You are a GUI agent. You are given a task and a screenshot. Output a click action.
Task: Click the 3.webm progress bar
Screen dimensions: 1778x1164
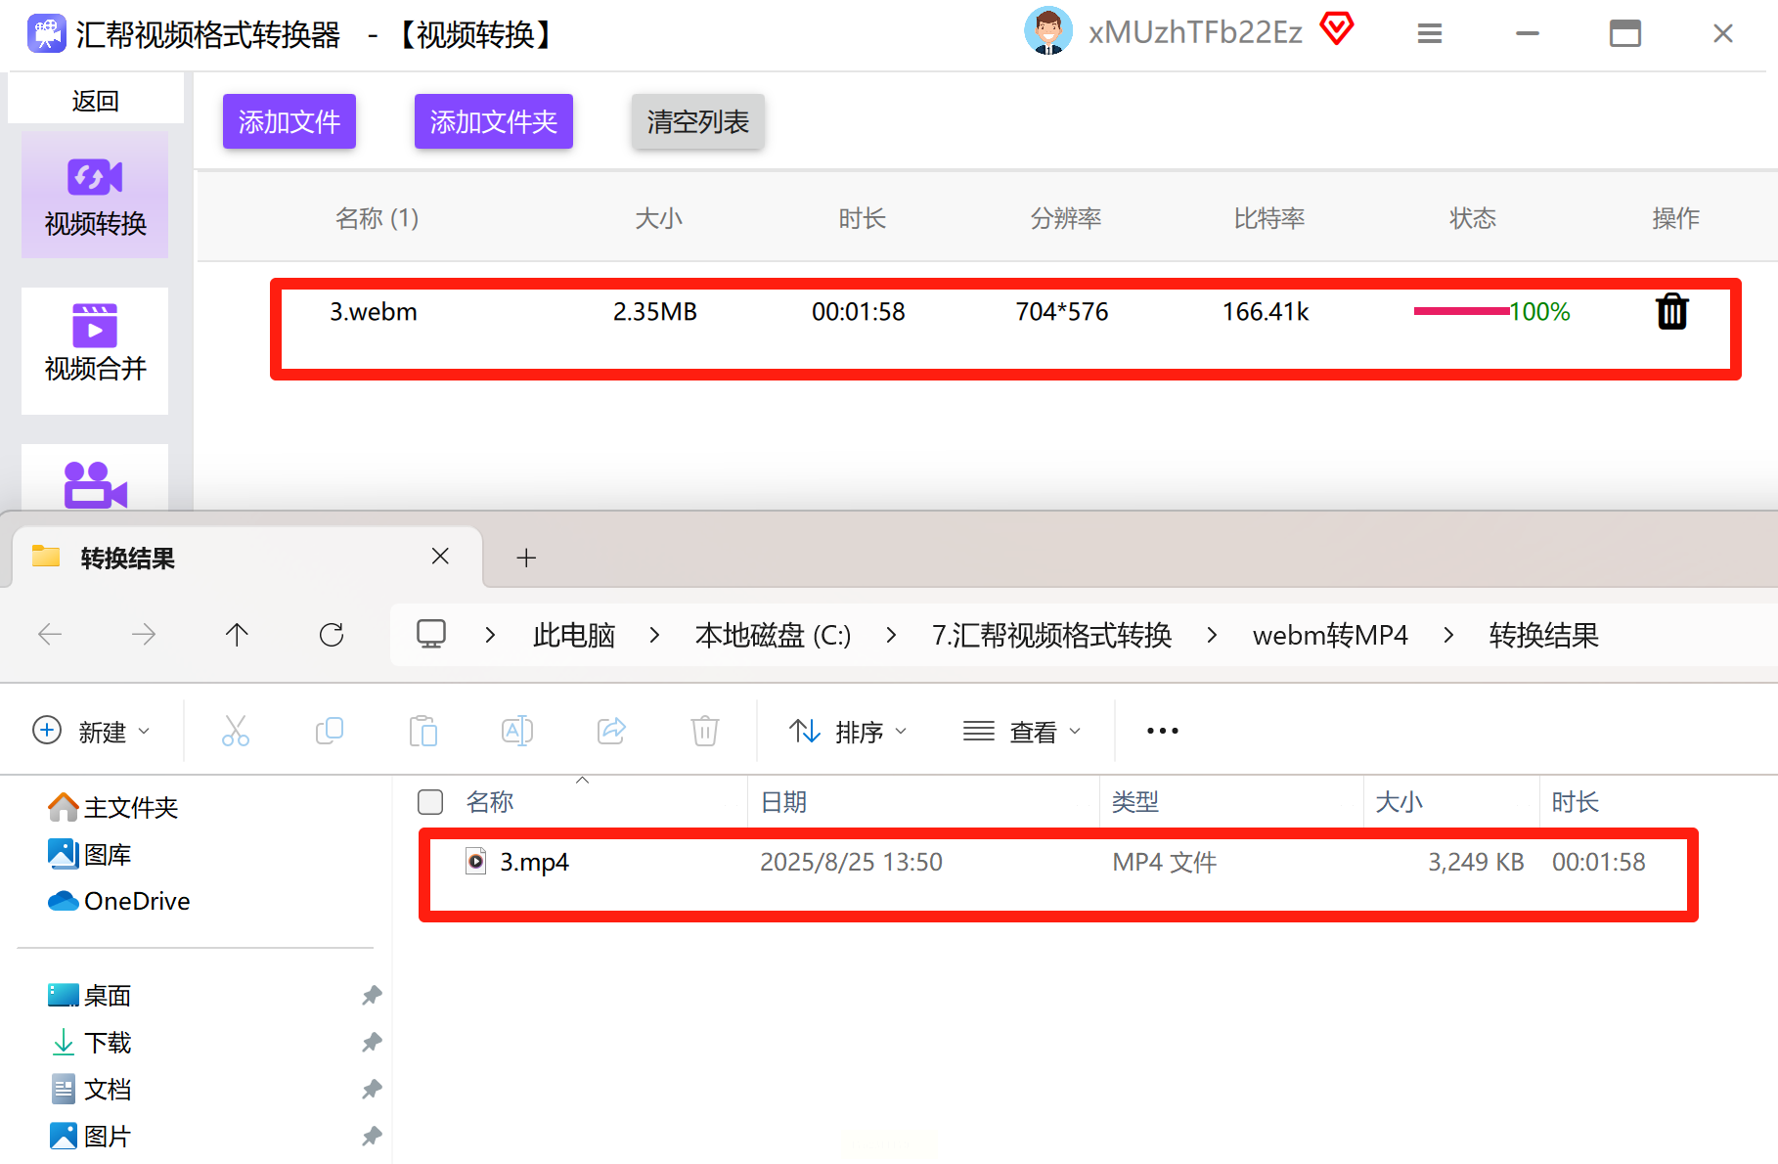click(x=1461, y=311)
